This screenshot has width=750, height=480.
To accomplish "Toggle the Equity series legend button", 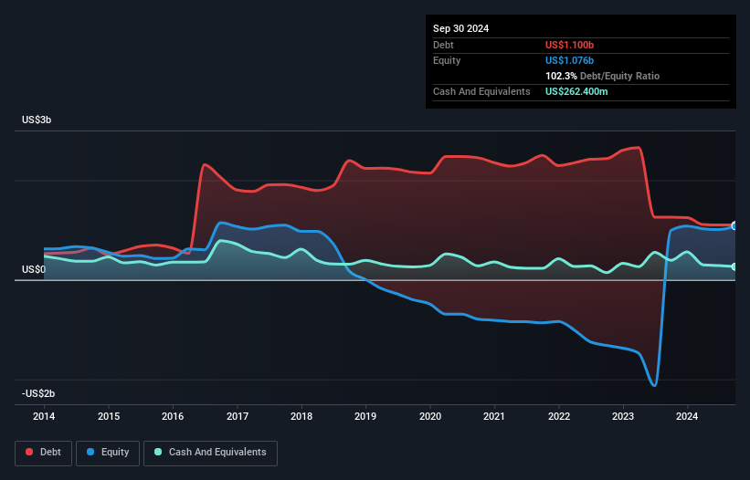I will [108, 453].
